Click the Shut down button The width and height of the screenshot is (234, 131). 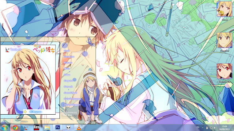68,115
